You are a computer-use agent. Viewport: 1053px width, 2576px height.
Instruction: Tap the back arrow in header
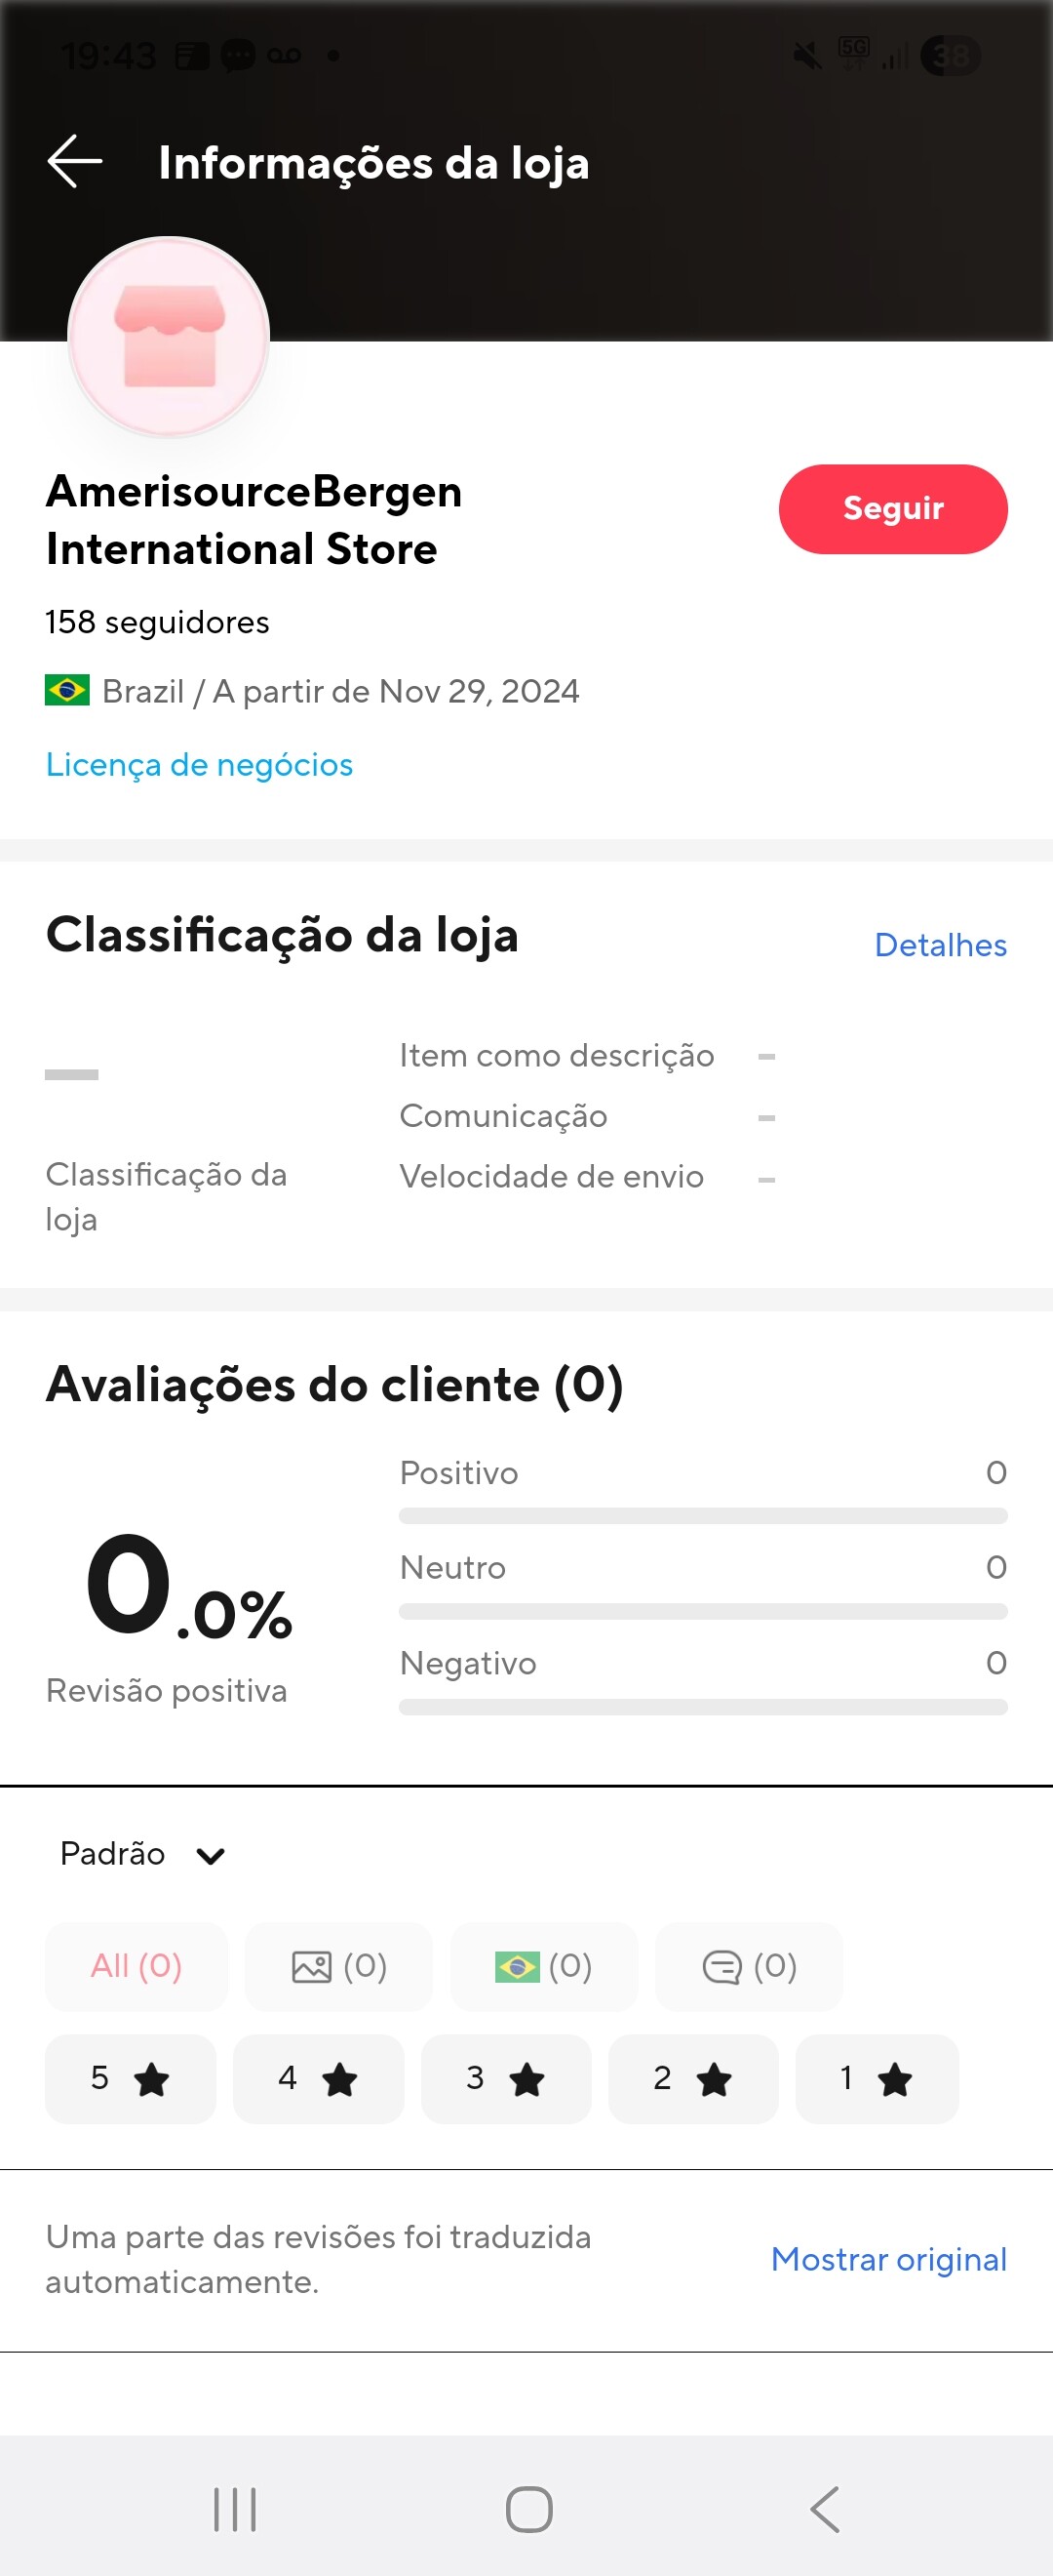pos(75,162)
